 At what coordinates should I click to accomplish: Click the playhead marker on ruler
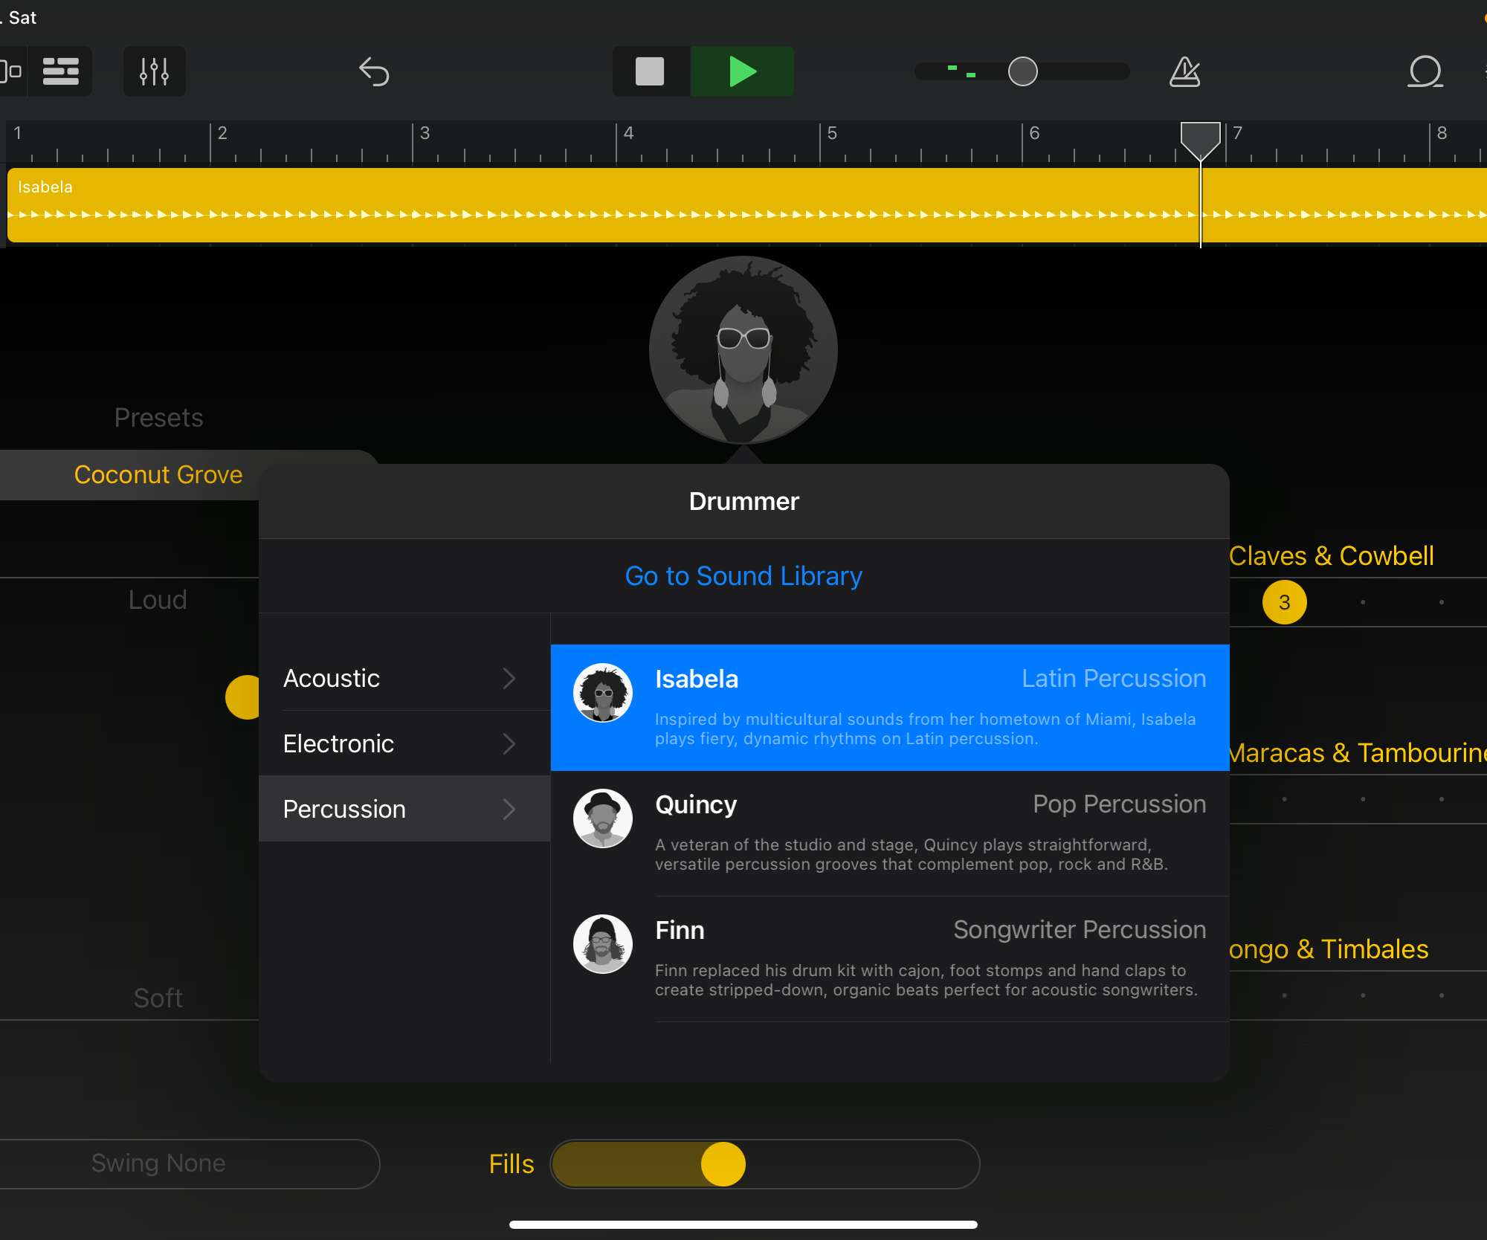click(1201, 141)
